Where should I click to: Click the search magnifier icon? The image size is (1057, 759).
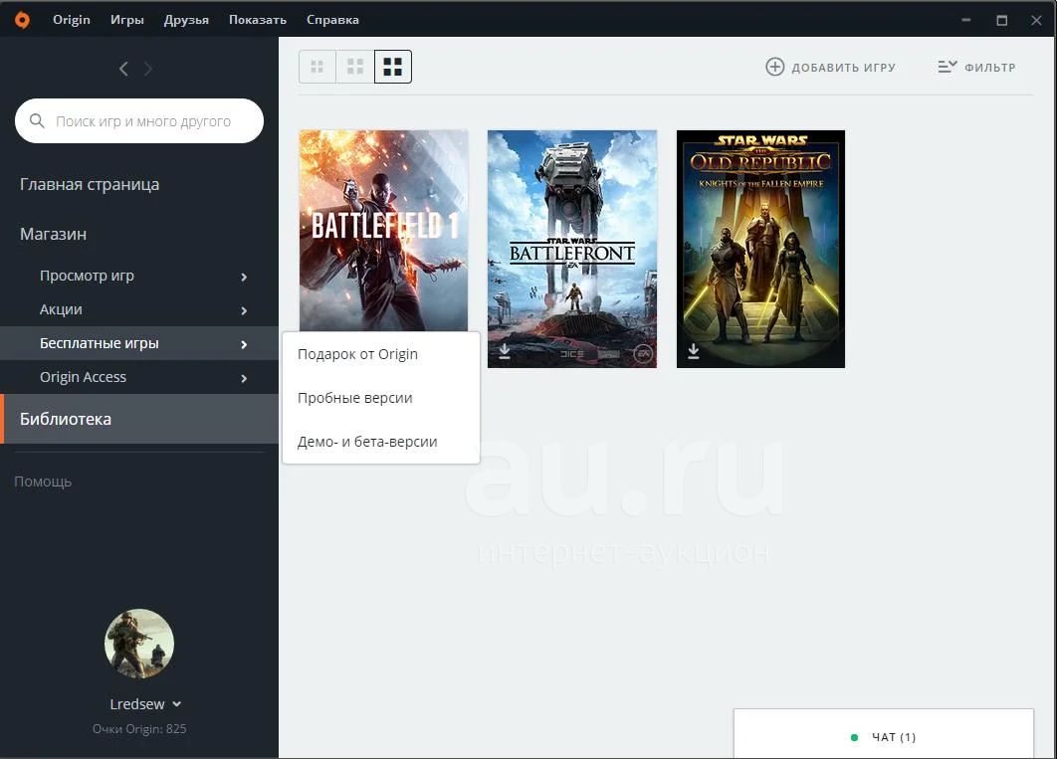point(37,120)
